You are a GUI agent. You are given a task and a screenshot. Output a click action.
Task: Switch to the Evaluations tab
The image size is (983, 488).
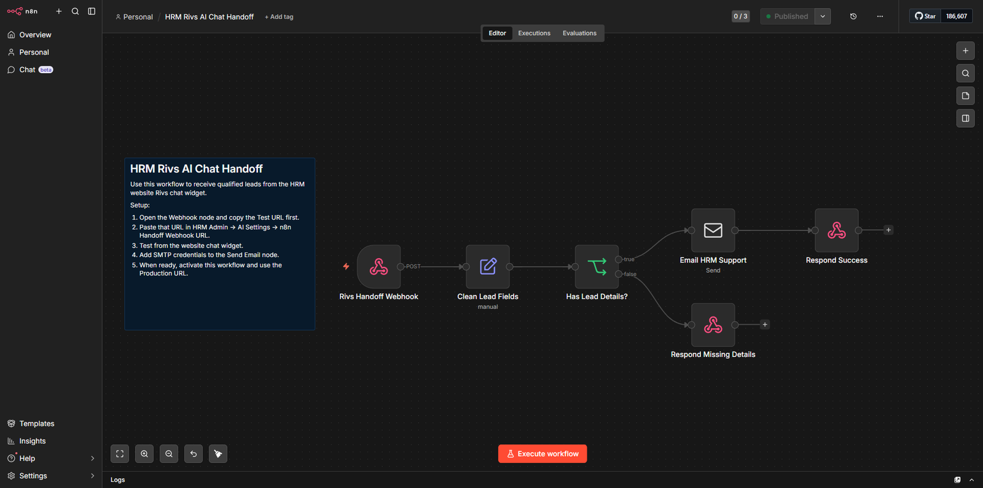tap(579, 33)
